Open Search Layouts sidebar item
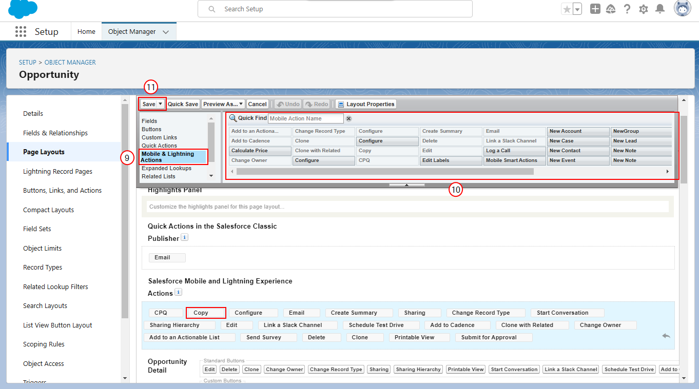The height and width of the screenshot is (389, 699). pyautogui.click(x=45, y=306)
